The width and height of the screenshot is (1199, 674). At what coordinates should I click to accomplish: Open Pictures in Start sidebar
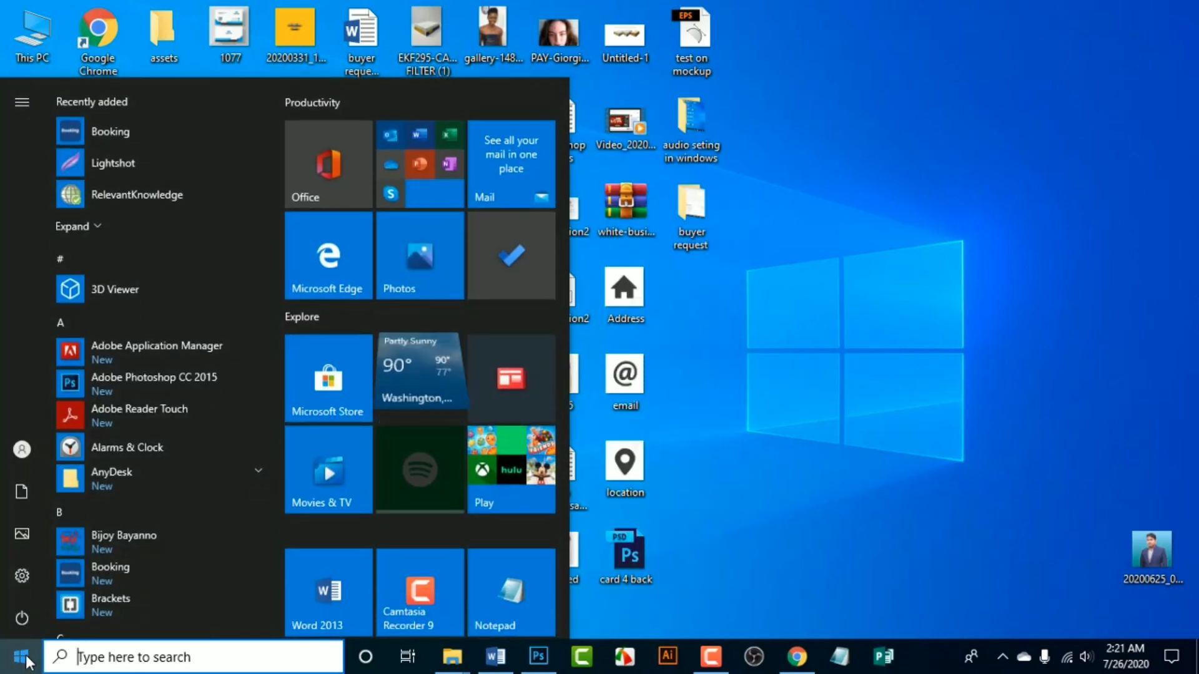22,534
